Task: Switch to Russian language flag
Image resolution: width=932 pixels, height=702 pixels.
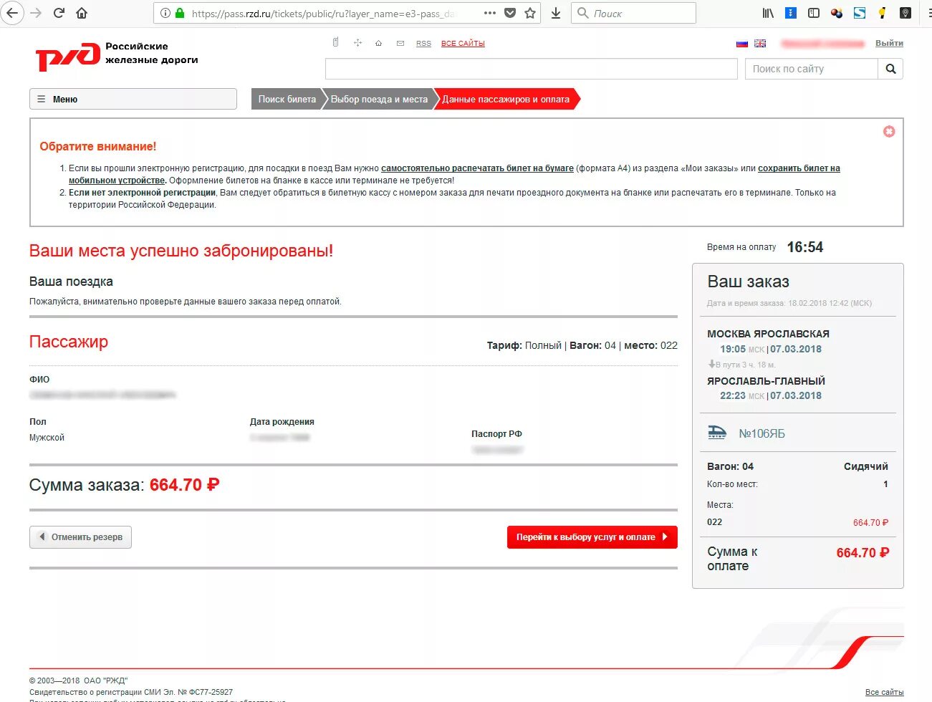Action: click(742, 44)
